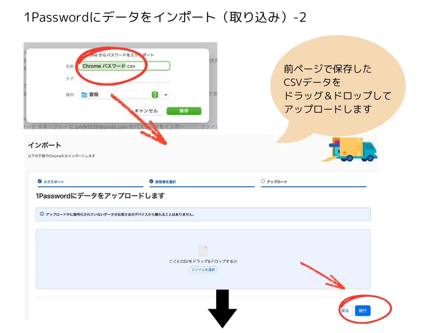Click the 書類 folder icon
445x333 pixels.
click(x=84, y=95)
